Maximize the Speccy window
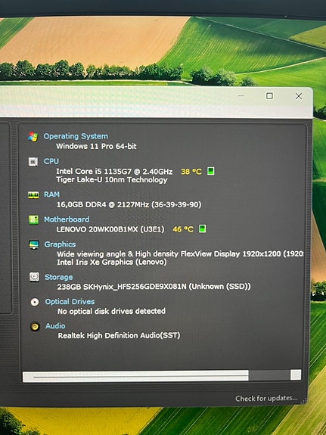 (x=269, y=96)
